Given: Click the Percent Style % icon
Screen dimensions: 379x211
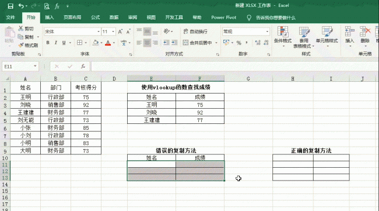Looking at the screenshot, I should click(x=239, y=43).
